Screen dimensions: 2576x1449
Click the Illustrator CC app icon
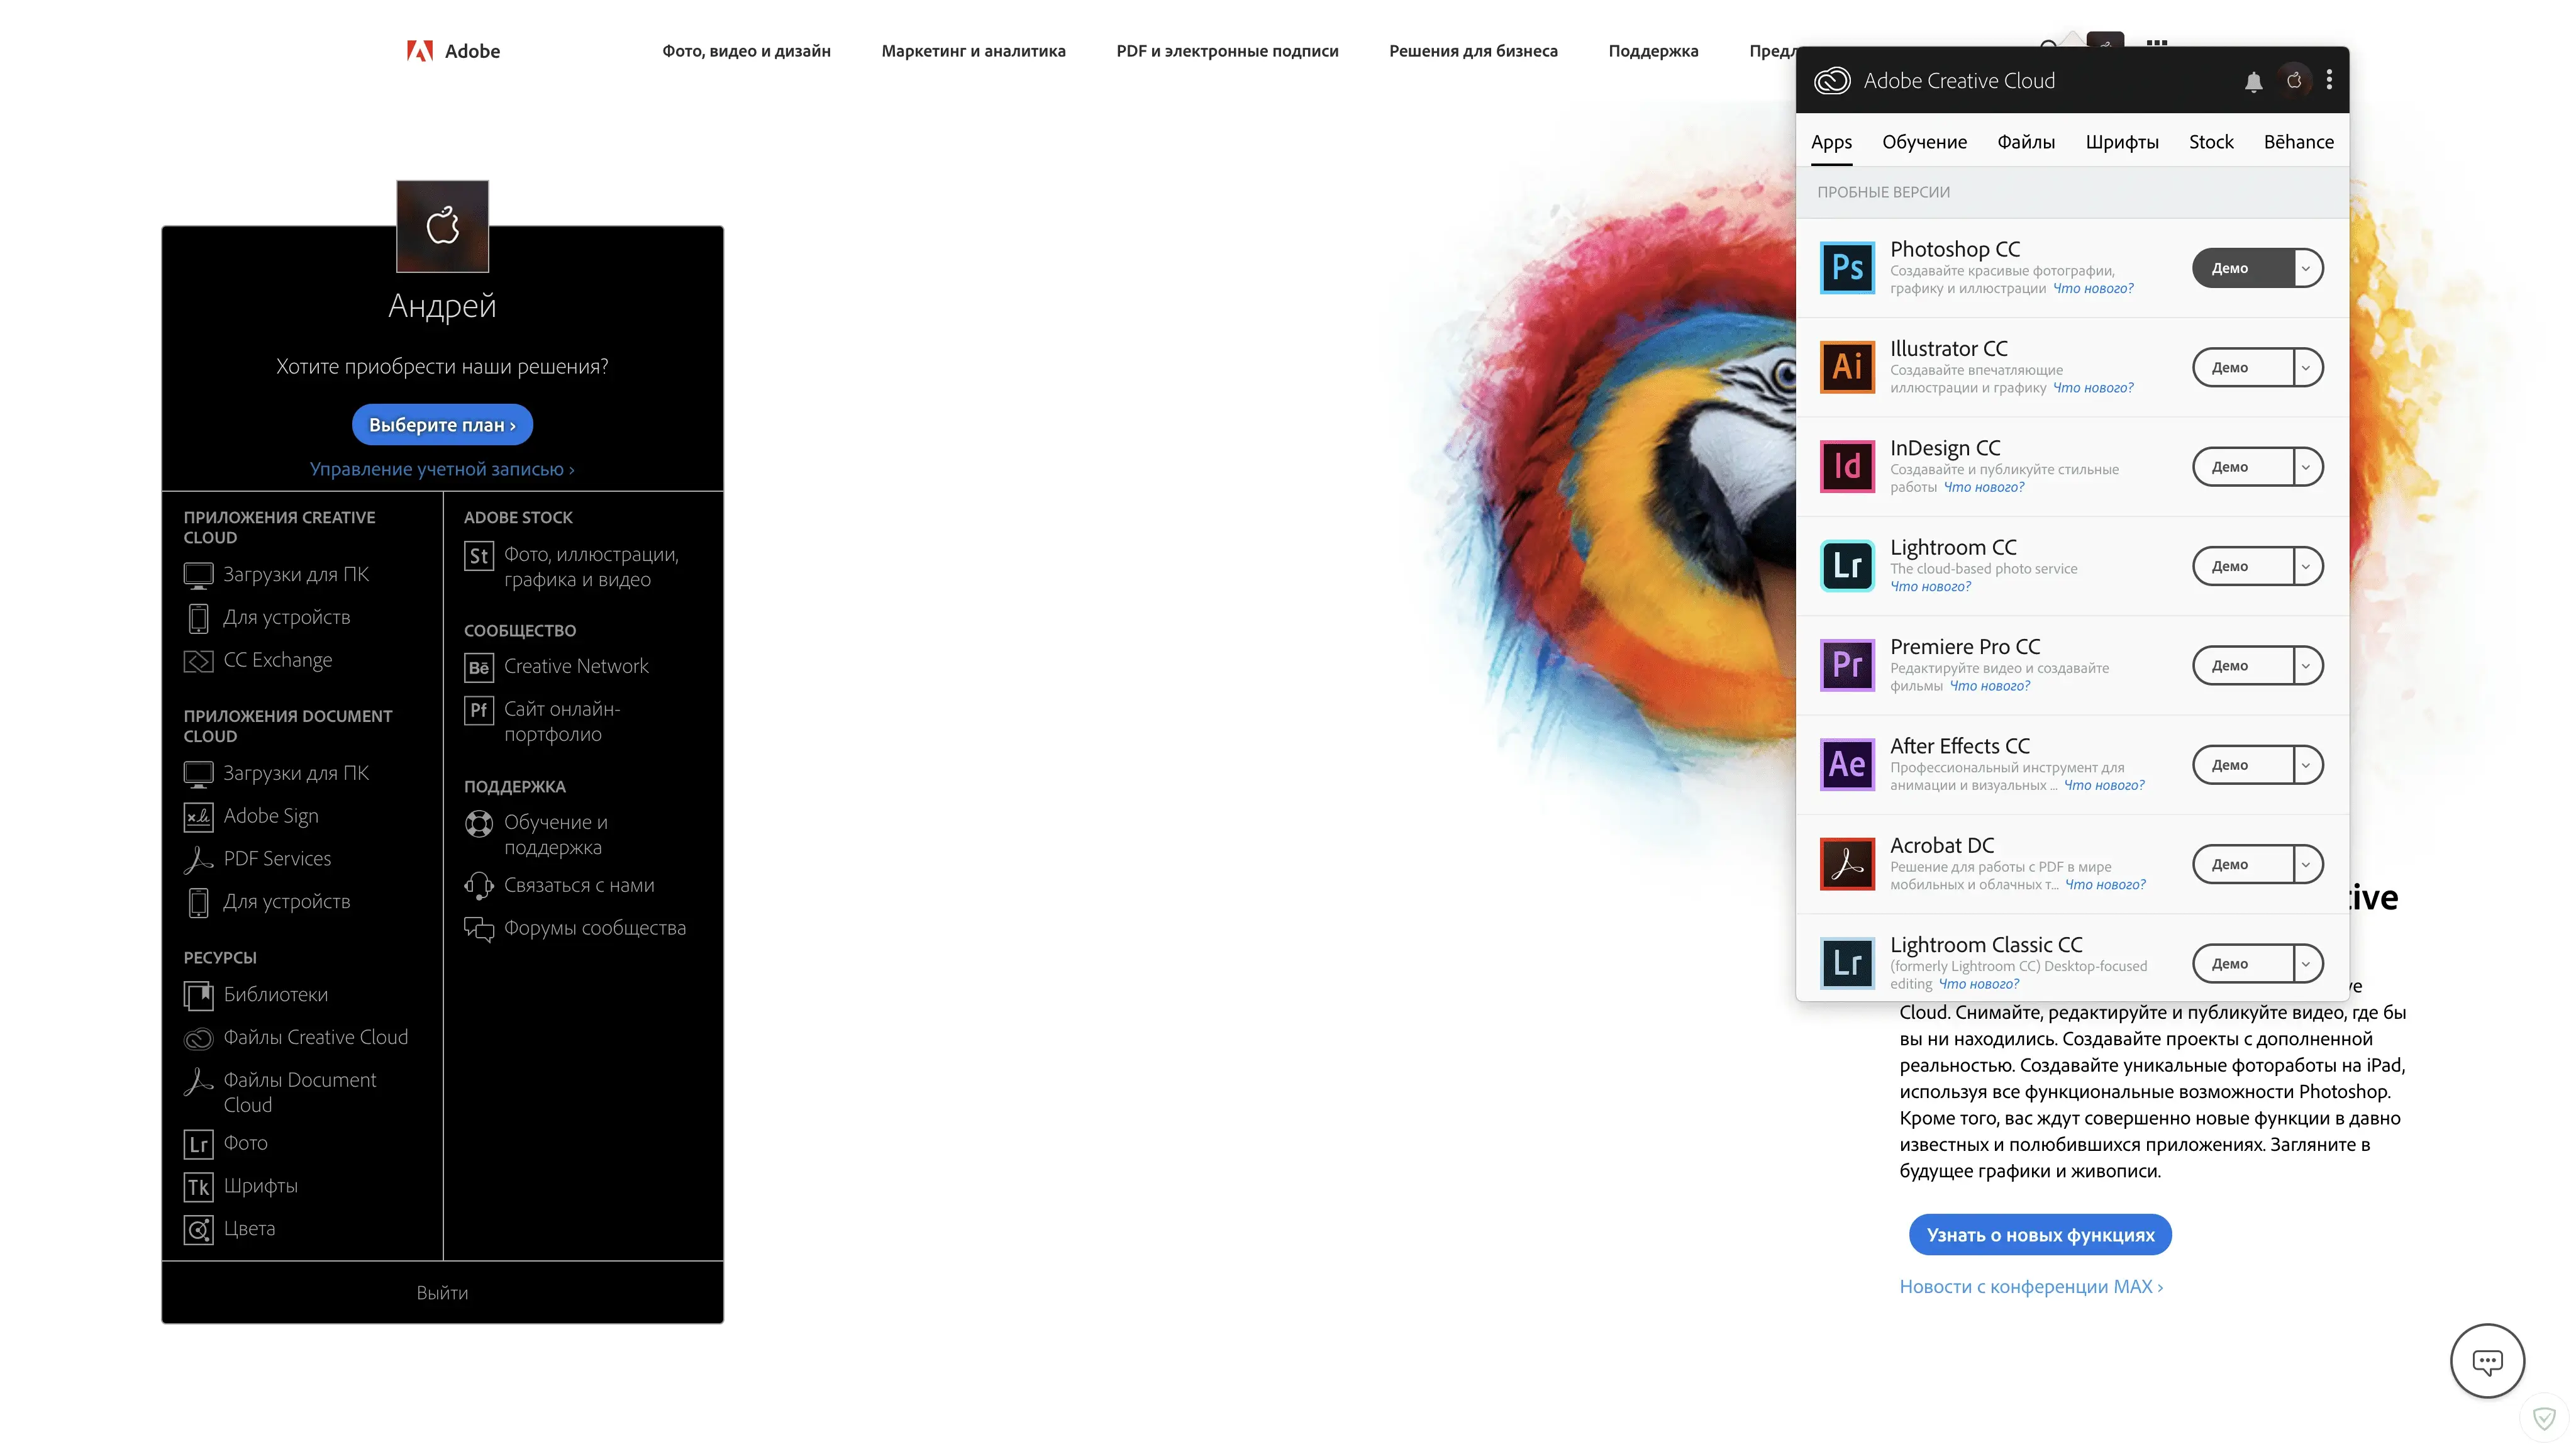click(x=1847, y=367)
